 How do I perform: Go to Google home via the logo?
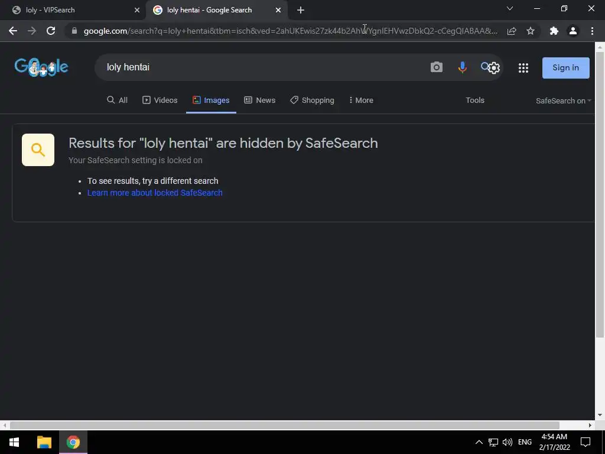41,67
